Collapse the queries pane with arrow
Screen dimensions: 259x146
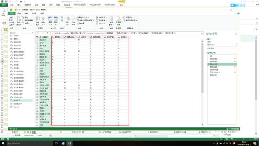tap(33, 32)
